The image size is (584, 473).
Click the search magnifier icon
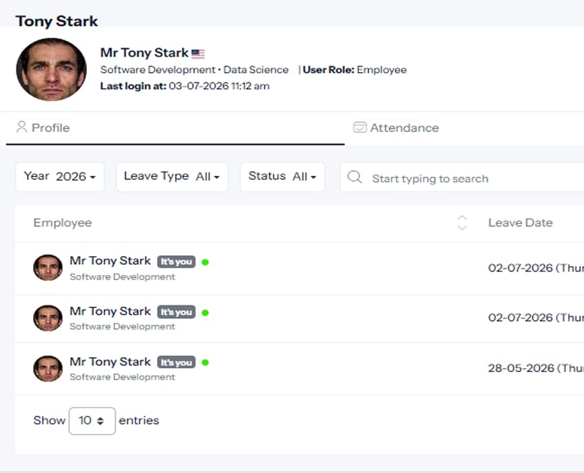pos(354,177)
